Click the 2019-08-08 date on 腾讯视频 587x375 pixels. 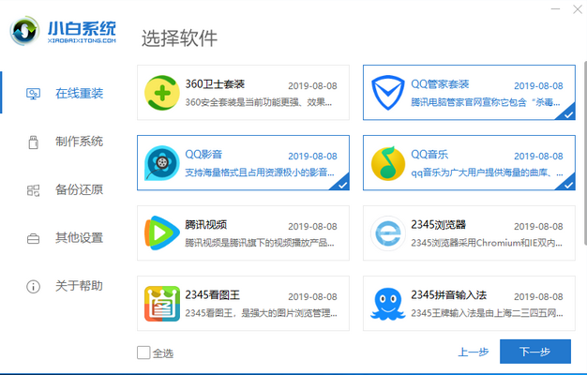point(312,227)
